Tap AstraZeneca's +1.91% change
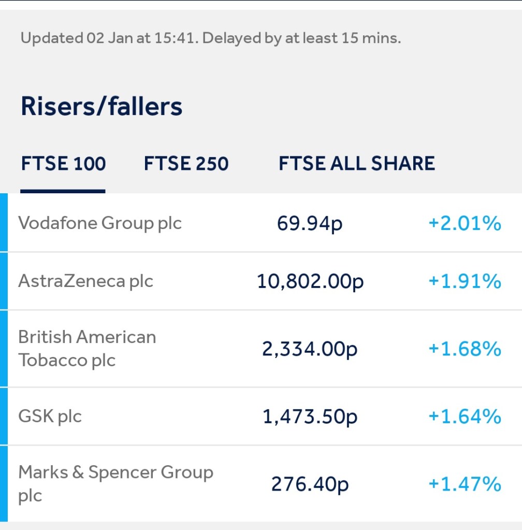Image resolution: width=522 pixels, height=530 pixels. pyautogui.click(x=465, y=282)
